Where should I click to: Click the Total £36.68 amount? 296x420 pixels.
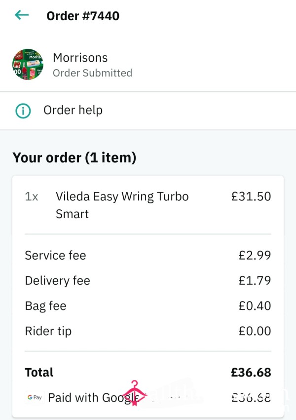pyautogui.click(x=251, y=372)
